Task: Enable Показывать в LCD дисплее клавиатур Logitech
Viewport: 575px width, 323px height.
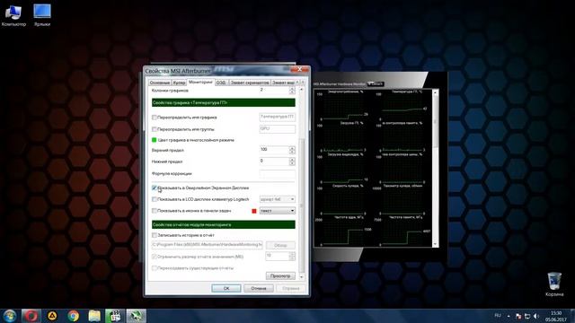Action: pyautogui.click(x=155, y=199)
